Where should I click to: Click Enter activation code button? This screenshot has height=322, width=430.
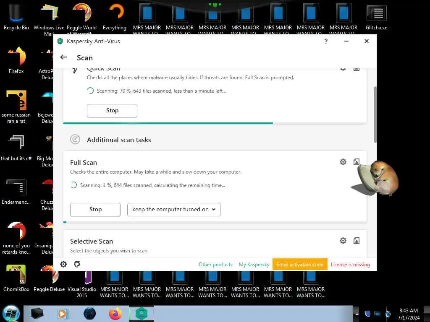[300, 265]
